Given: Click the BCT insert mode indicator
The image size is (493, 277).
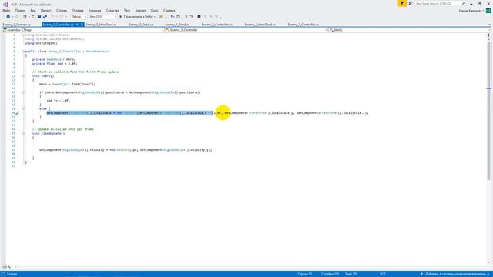Looking at the screenshot, I should (x=382, y=274).
